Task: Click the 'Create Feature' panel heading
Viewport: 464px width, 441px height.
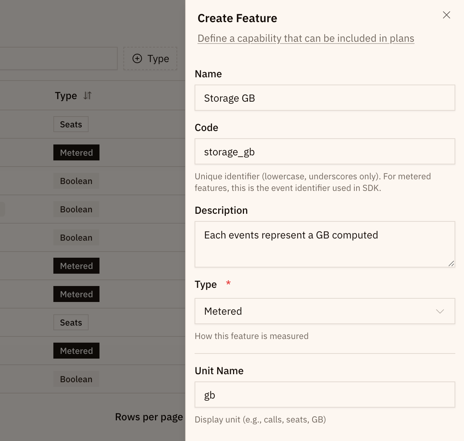Action: (x=237, y=18)
